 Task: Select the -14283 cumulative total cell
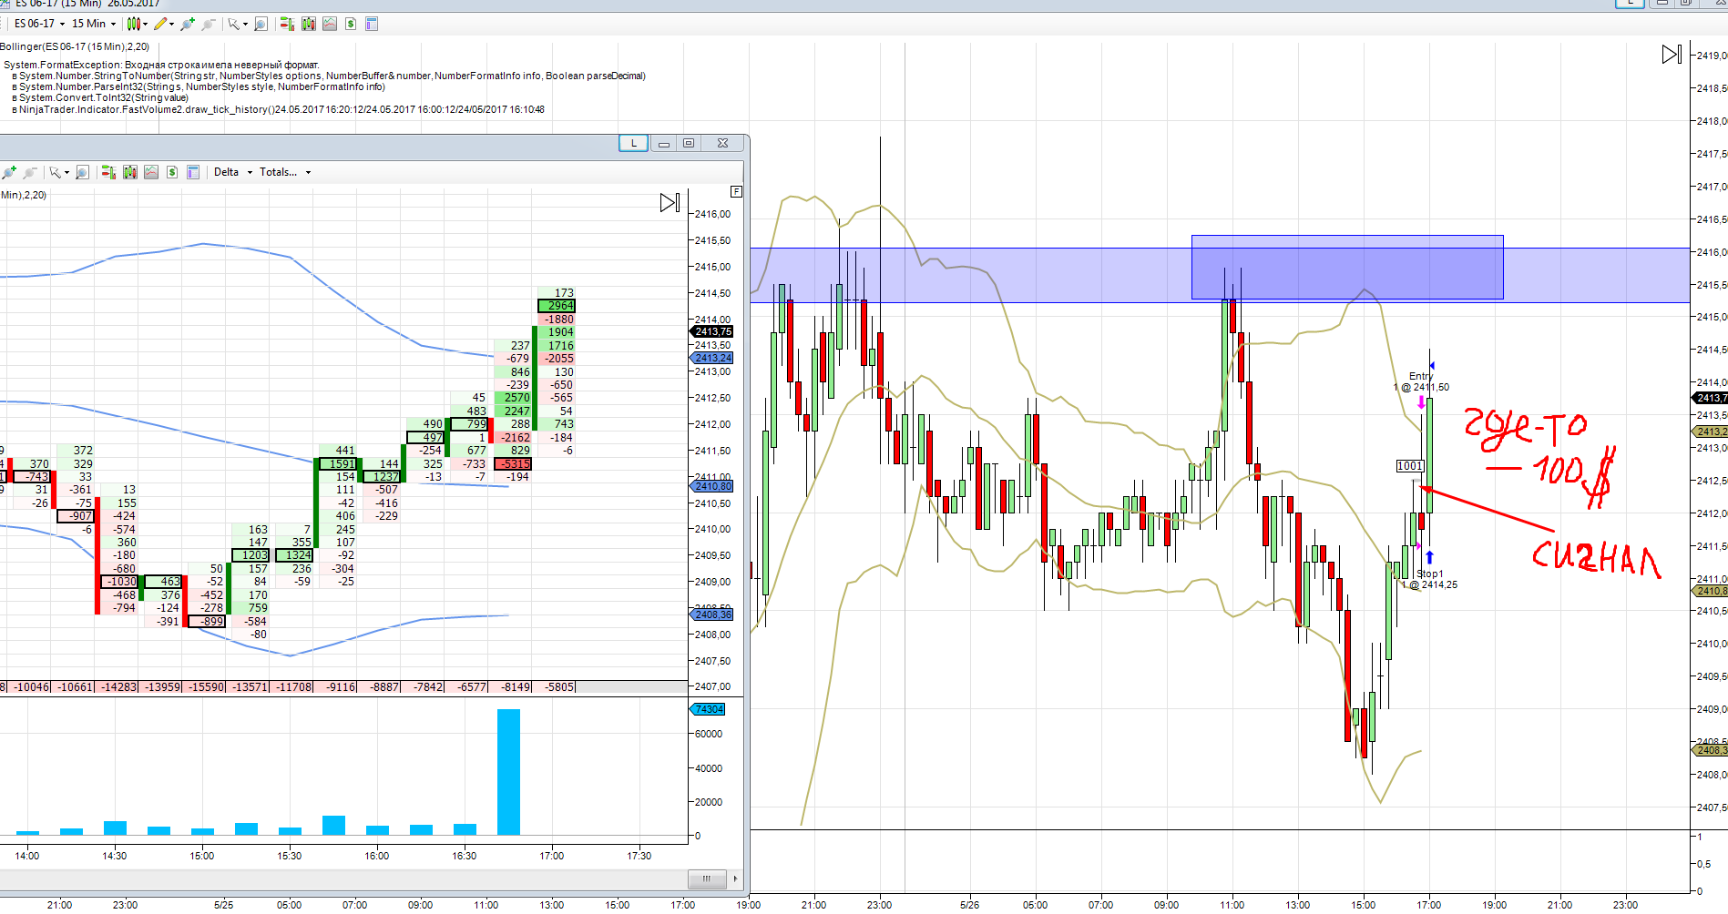pos(118,687)
